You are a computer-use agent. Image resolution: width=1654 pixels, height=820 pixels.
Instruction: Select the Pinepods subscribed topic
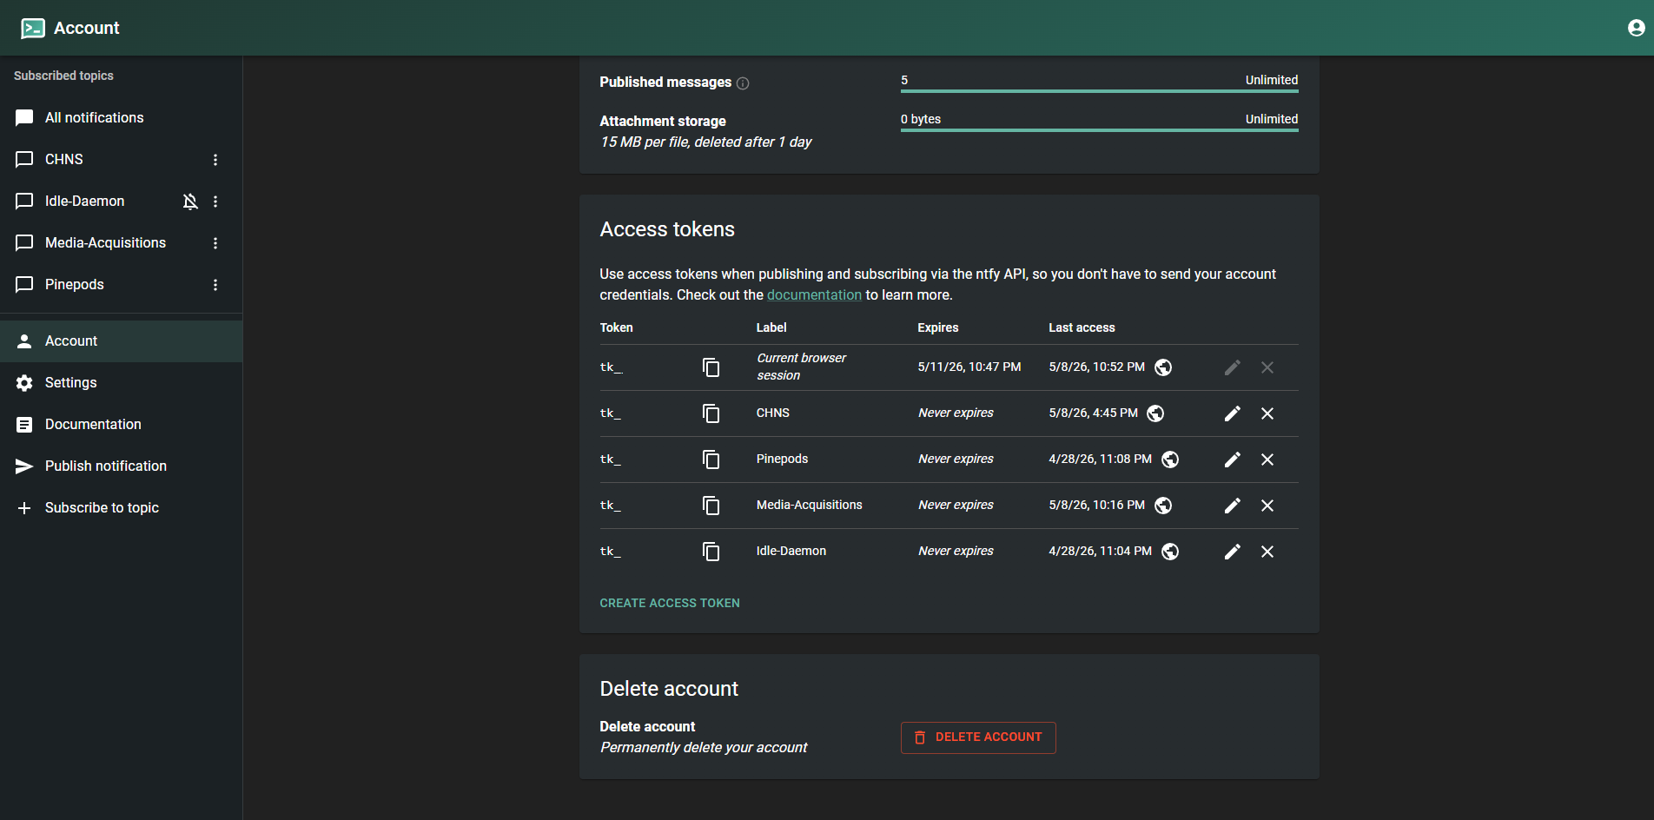121,285
